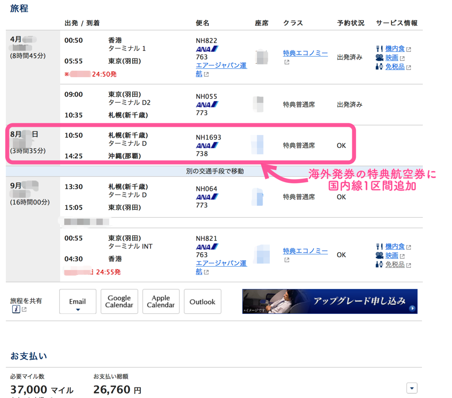Click サービス情報 column header
This screenshot has width=452, height=398.
(x=397, y=23)
